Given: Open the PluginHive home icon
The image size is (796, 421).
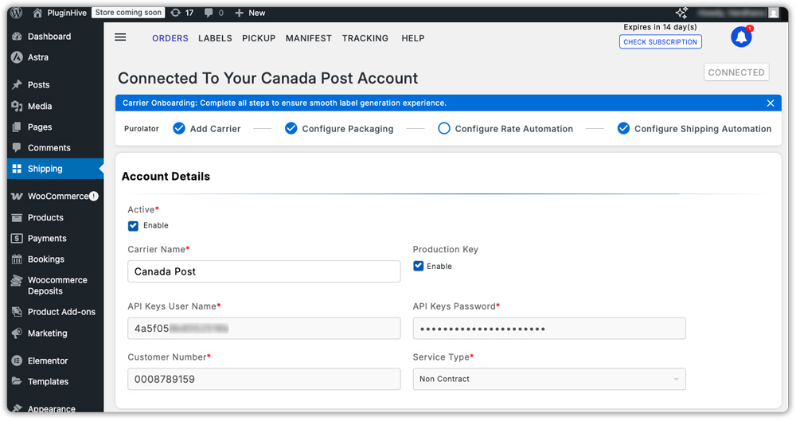Looking at the screenshot, I should click(37, 13).
